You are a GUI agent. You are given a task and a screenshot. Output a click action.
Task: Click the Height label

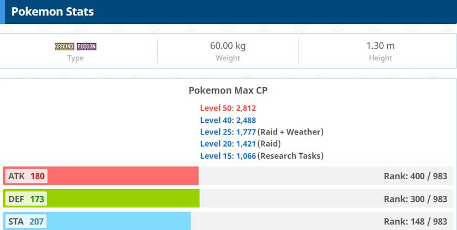point(381,58)
